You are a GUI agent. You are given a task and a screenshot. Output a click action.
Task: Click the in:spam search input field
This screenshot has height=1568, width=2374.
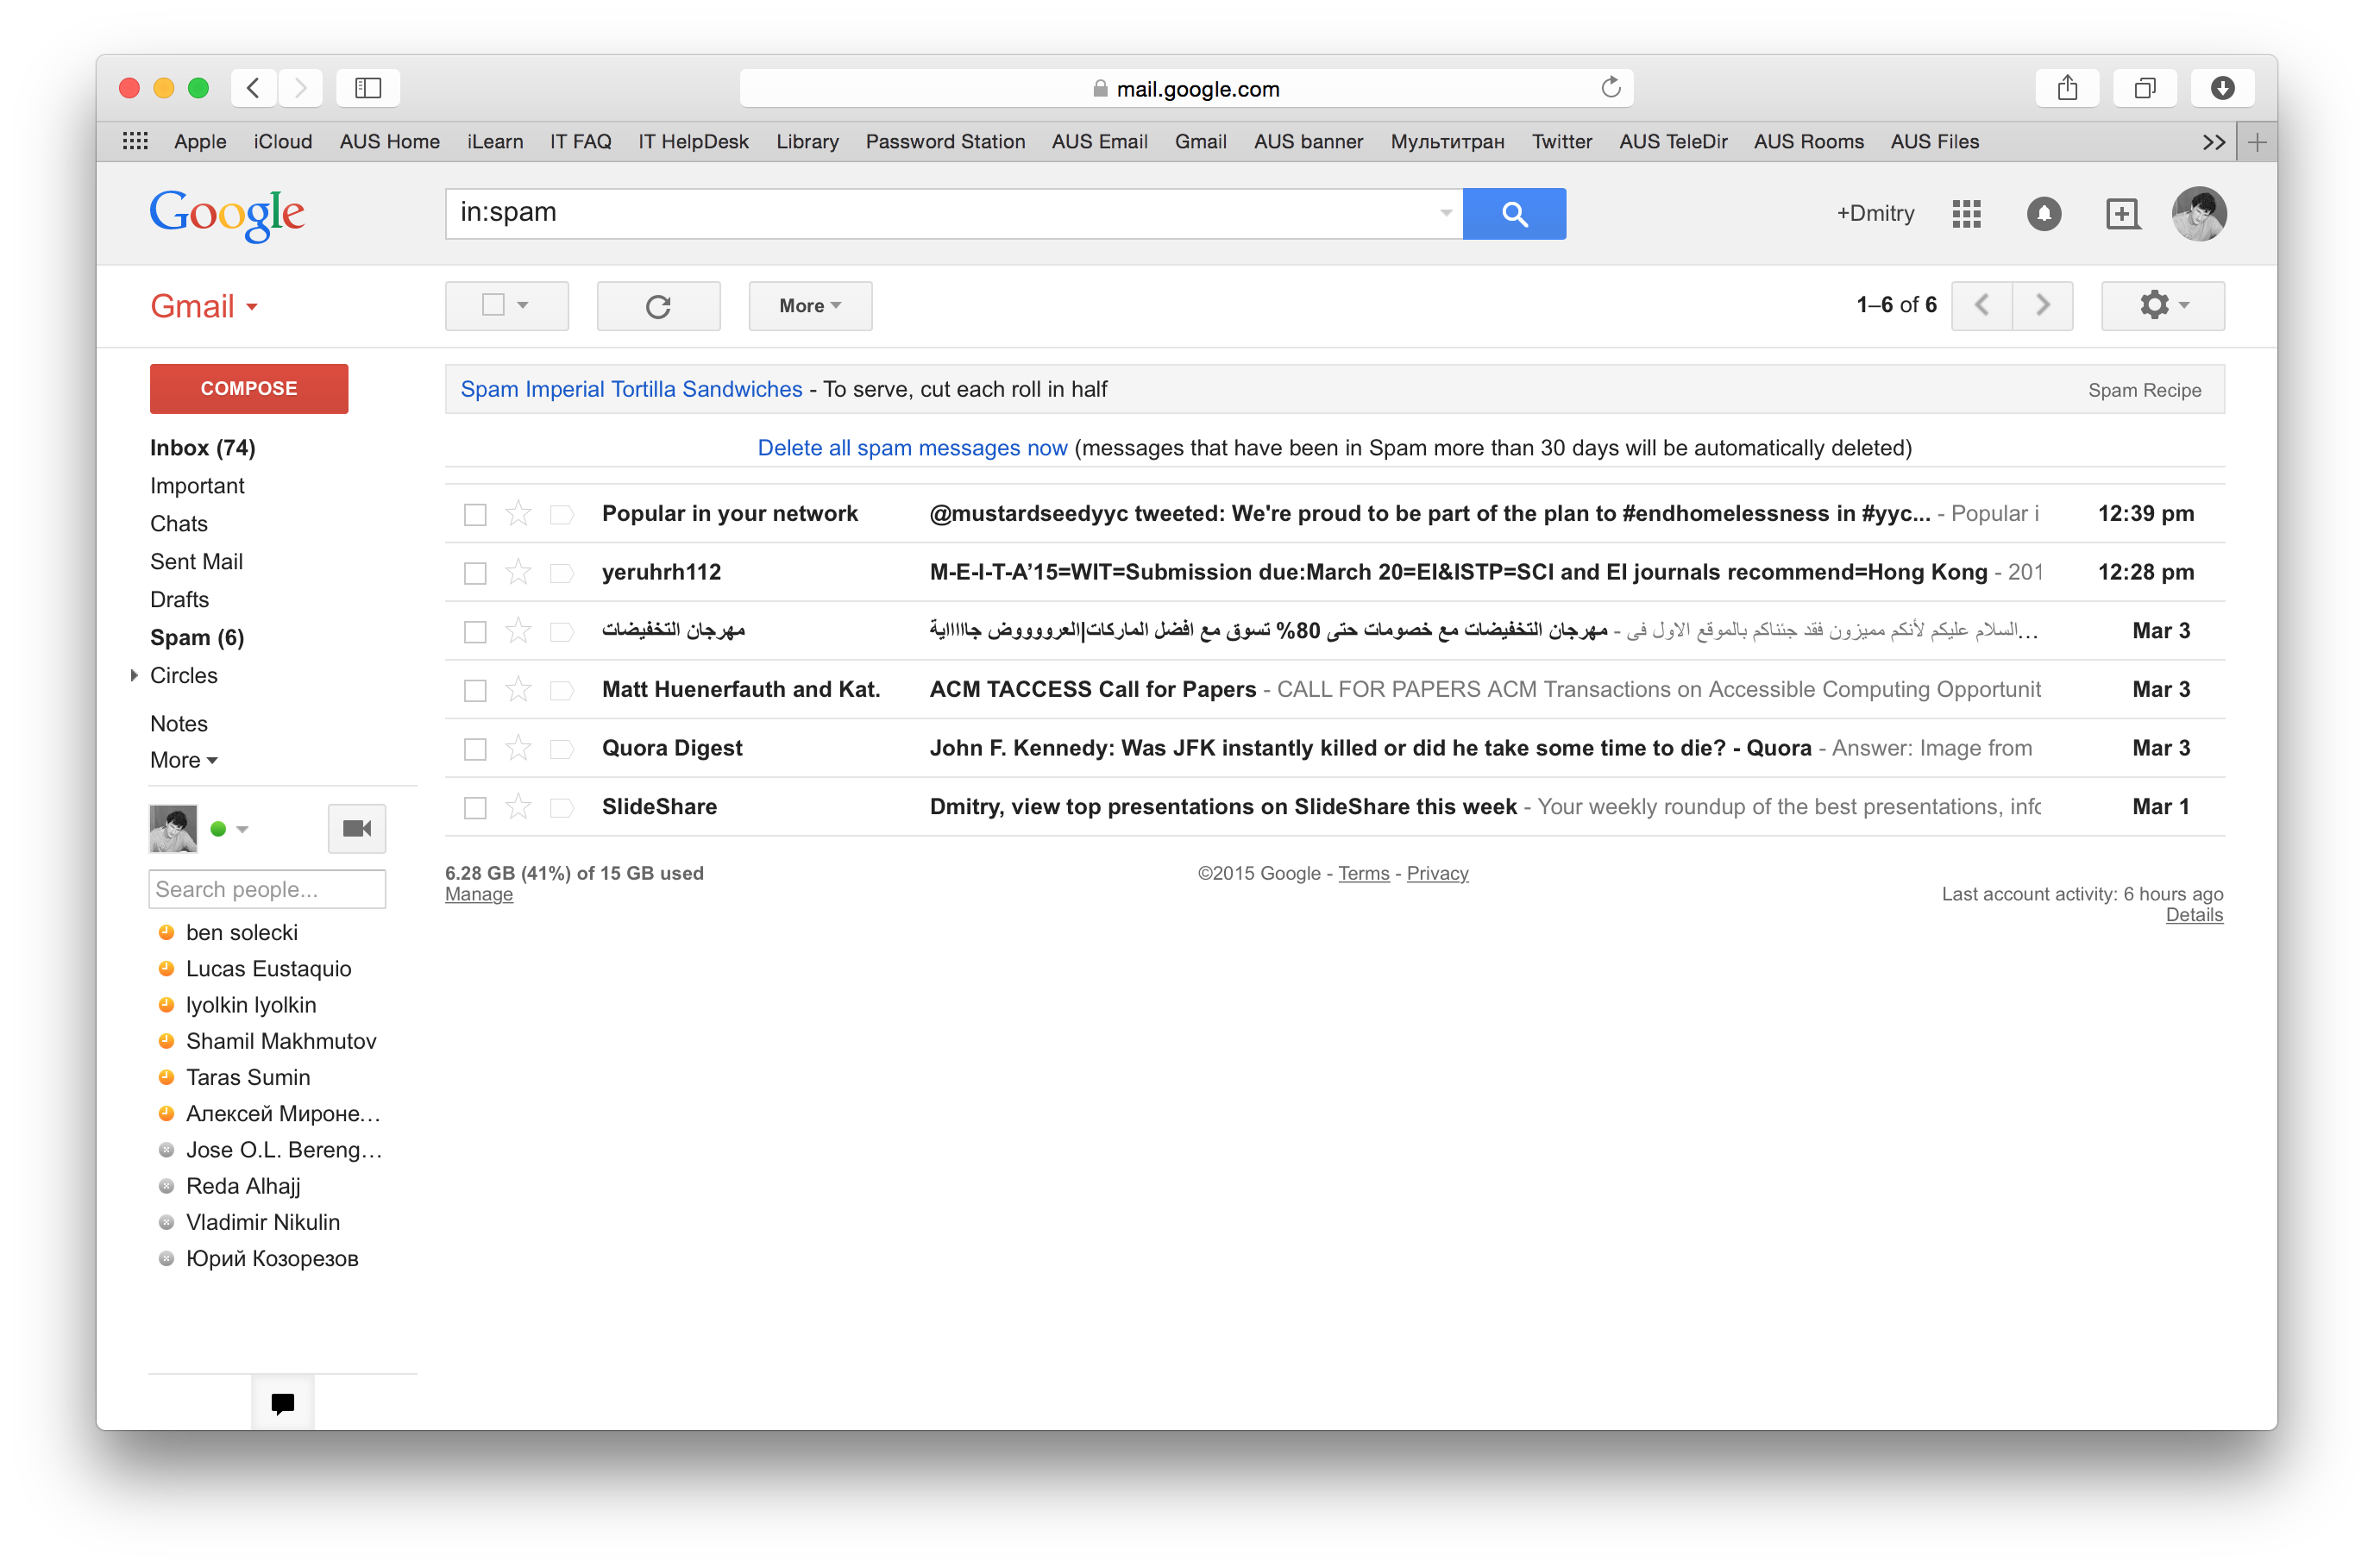(x=945, y=212)
